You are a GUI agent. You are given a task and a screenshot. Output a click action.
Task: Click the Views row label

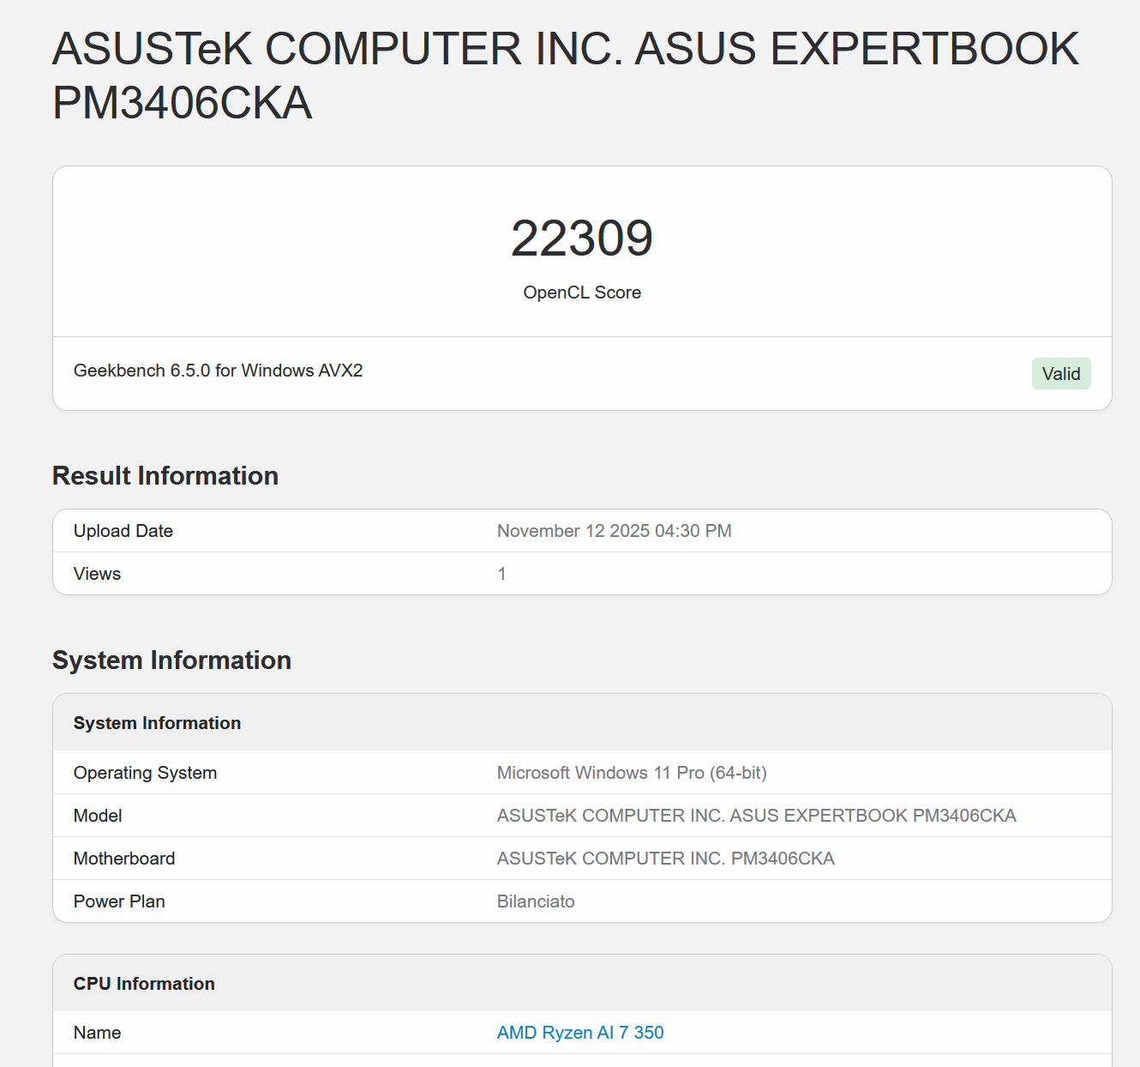click(97, 574)
